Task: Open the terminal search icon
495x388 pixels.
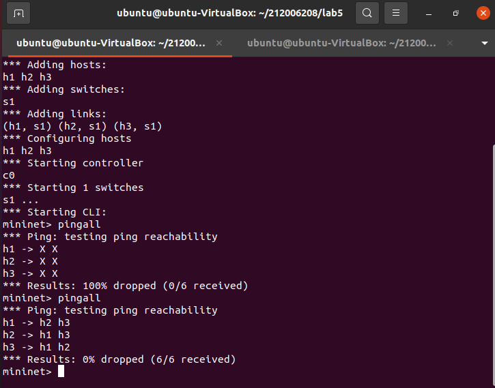Action: click(367, 13)
